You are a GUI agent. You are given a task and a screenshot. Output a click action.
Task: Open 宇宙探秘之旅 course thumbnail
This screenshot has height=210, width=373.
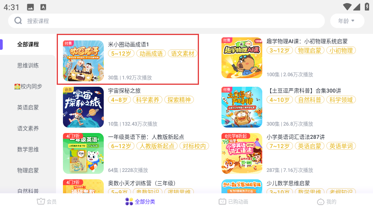click(83, 107)
